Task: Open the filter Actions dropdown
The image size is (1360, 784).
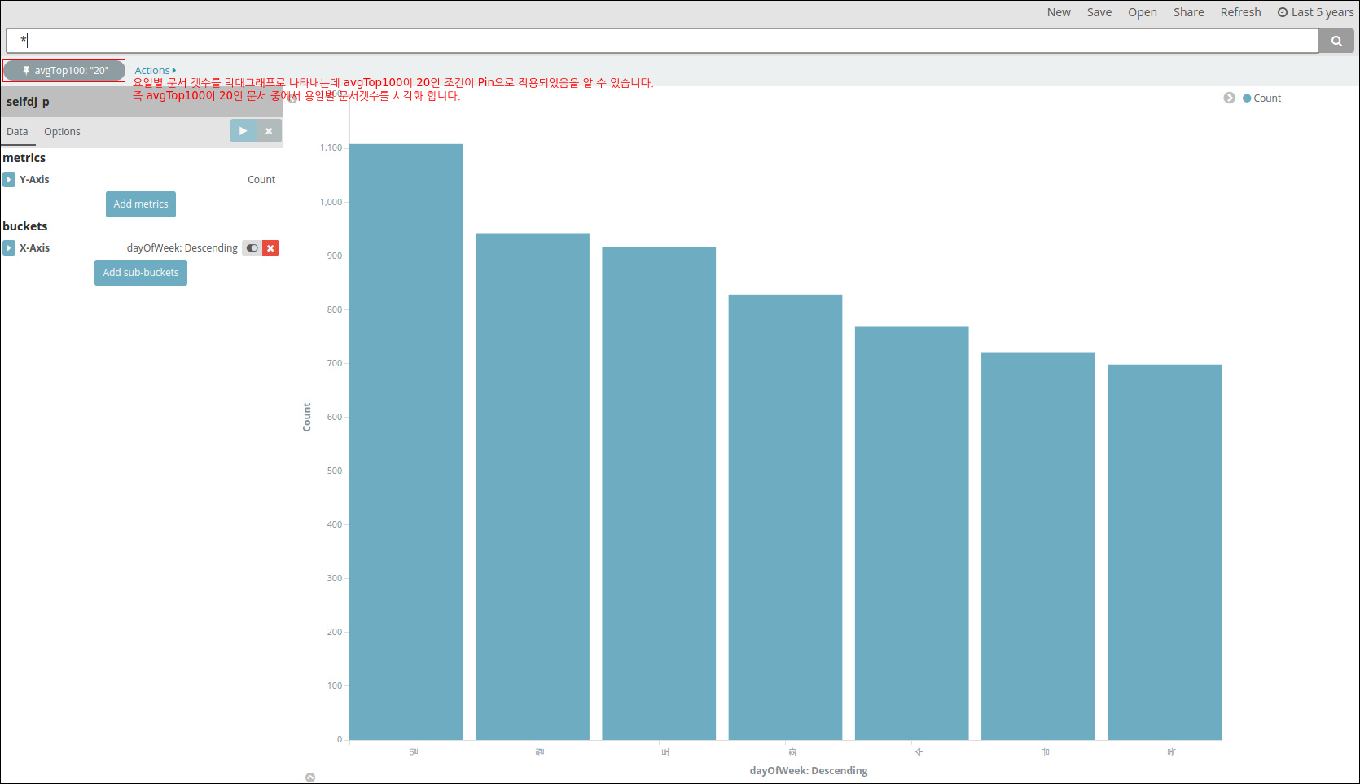Action: (155, 71)
